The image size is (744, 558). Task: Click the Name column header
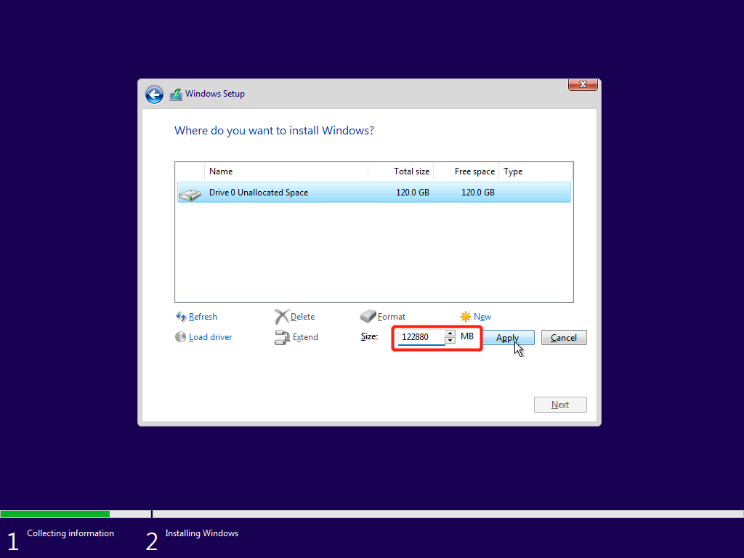(286, 171)
